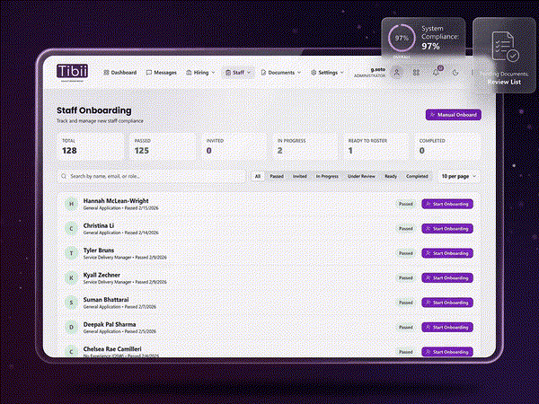
Task: Click Chelsea Rae Camilleri's C avatar
Action: [72, 351]
